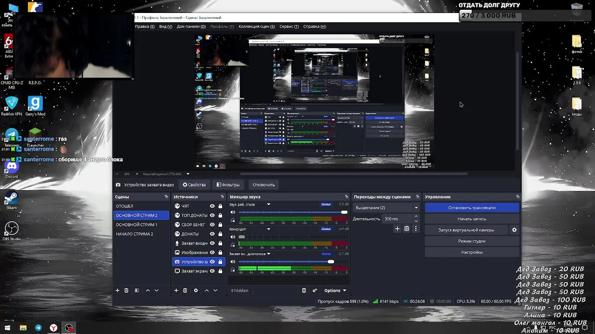Screen dimensions: 595x334
Task: Unlock the ДОНАТЫ source lock
Action: point(220,234)
